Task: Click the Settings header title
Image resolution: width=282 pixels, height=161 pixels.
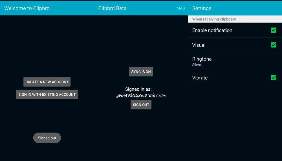Action: coord(202,8)
